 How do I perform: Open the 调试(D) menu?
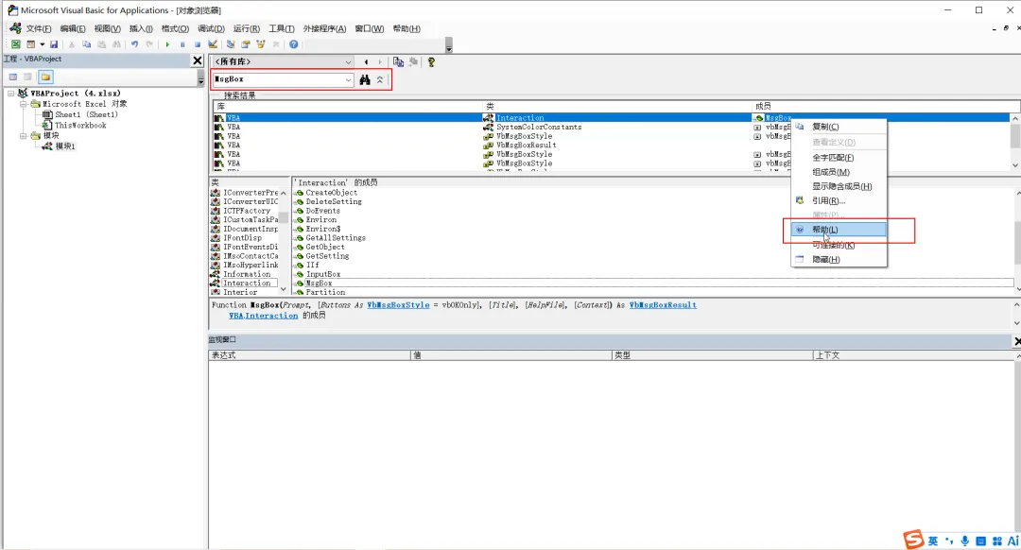tap(211, 28)
